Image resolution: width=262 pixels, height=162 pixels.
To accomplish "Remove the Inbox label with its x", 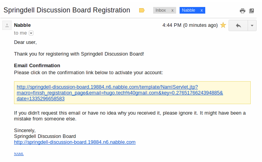I will [172, 10].
